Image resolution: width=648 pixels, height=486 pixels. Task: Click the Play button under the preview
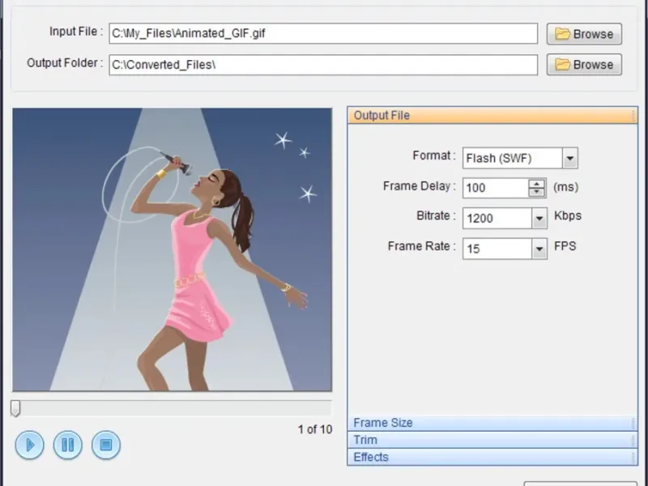pos(29,445)
